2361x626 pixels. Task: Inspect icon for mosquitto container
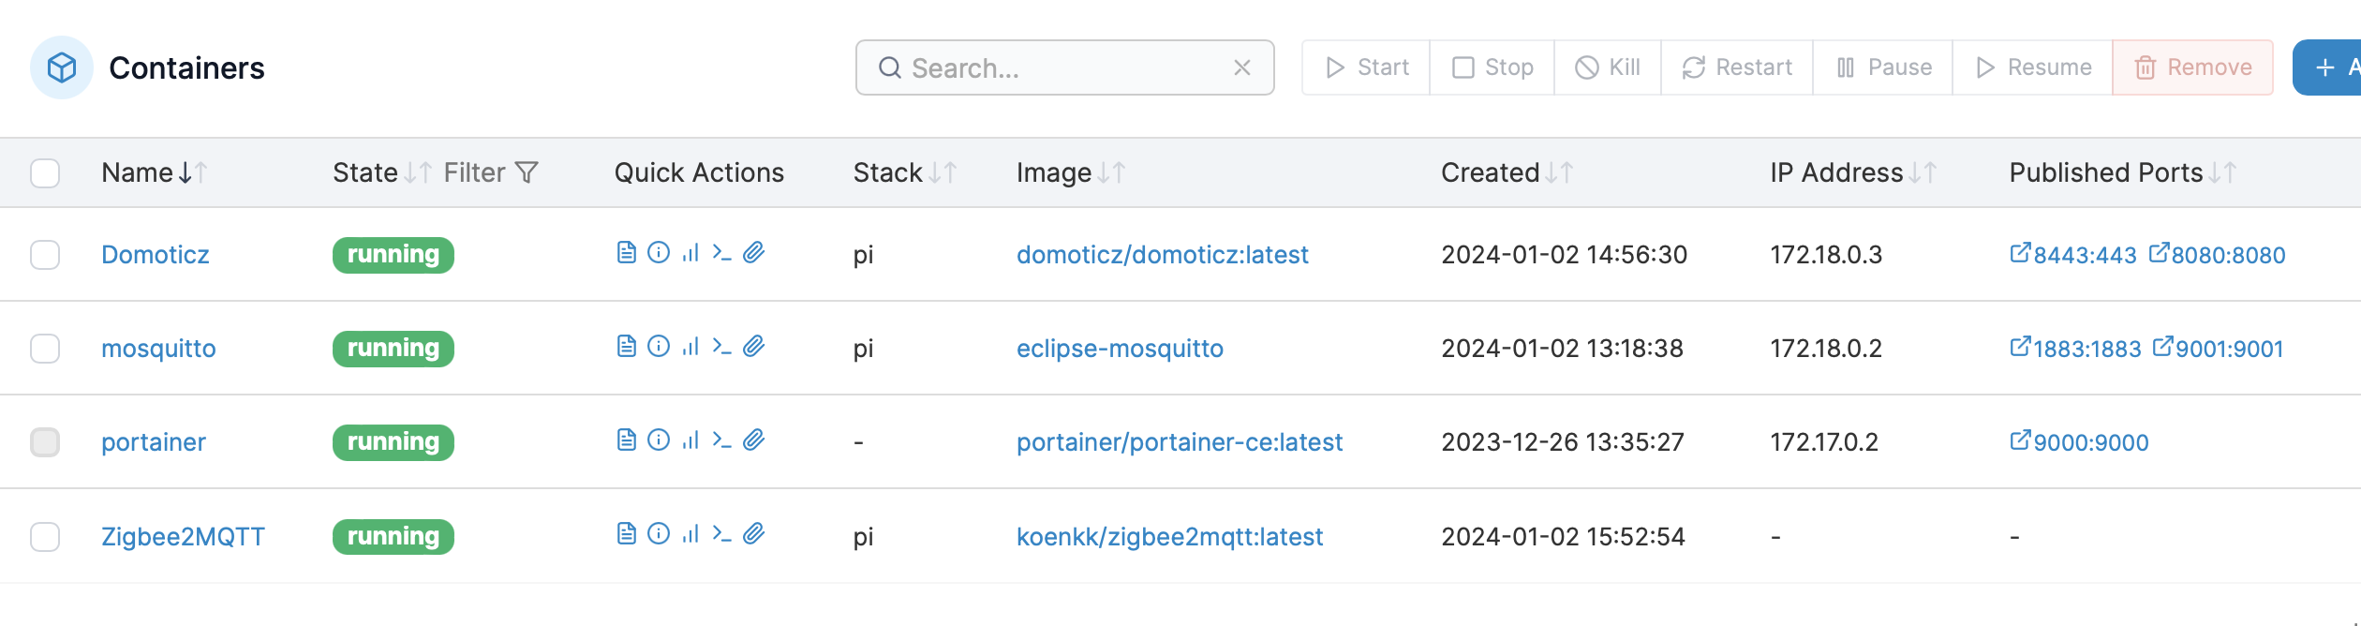click(x=659, y=347)
